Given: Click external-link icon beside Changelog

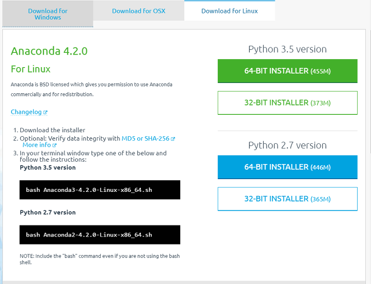Looking at the screenshot, I should tap(45, 112).
